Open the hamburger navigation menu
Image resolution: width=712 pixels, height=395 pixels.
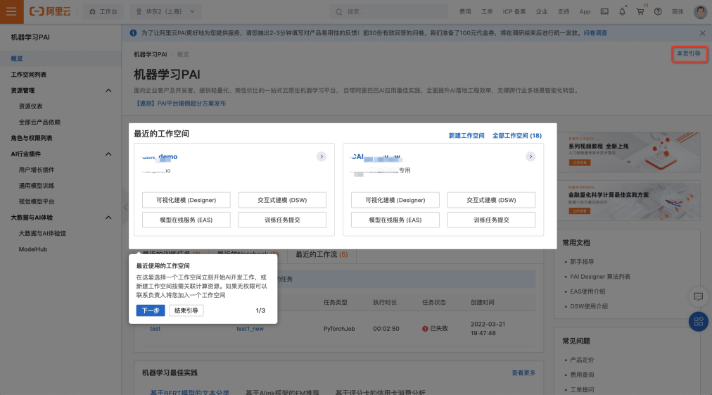[11, 11]
